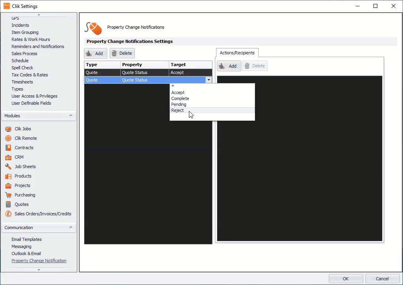
Task: Choose the asterisk wildcard target option
Action: pyautogui.click(x=212, y=86)
